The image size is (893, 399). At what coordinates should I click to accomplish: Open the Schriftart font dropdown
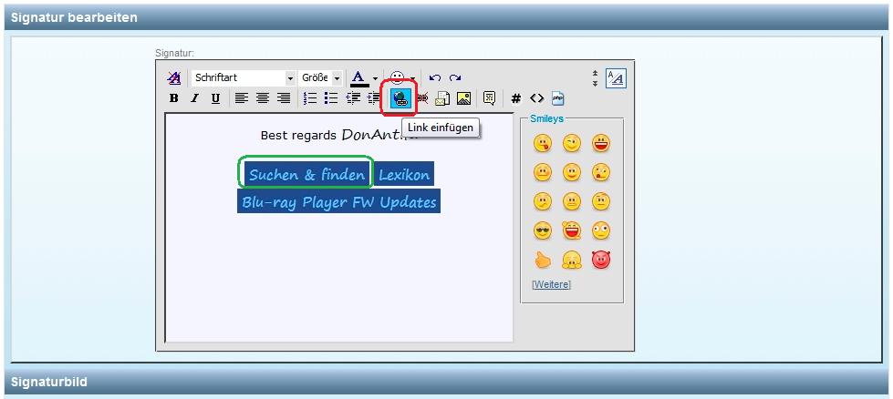point(290,78)
